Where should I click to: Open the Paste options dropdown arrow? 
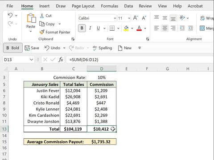coord(31,31)
